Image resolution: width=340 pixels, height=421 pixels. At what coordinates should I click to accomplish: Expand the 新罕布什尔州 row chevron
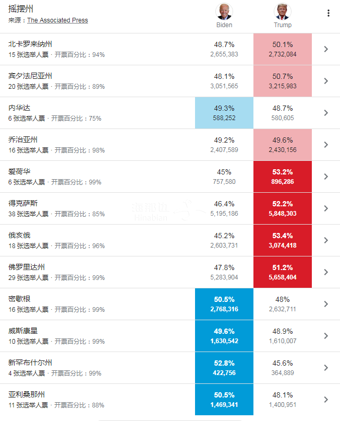pyautogui.click(x=326, y=368)
